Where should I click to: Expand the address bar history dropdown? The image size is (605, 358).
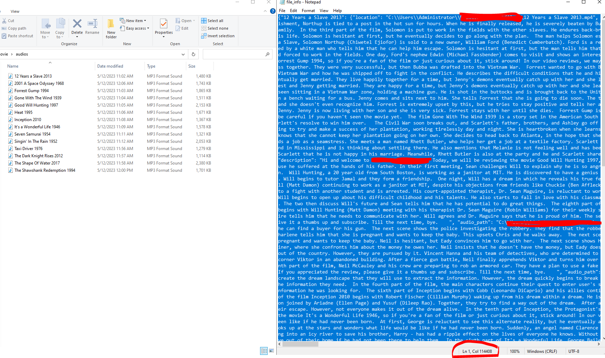click(x=183, y=54)
